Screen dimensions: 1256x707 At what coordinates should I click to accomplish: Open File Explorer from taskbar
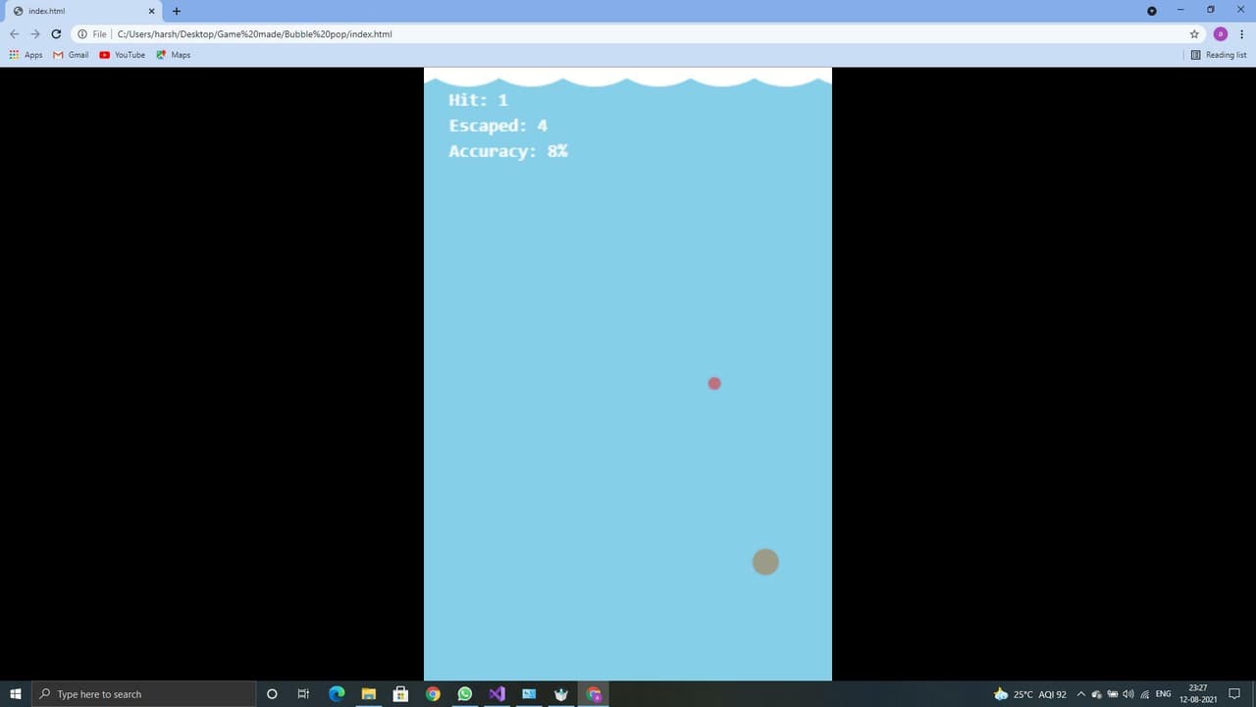click(x=368, y=694)
